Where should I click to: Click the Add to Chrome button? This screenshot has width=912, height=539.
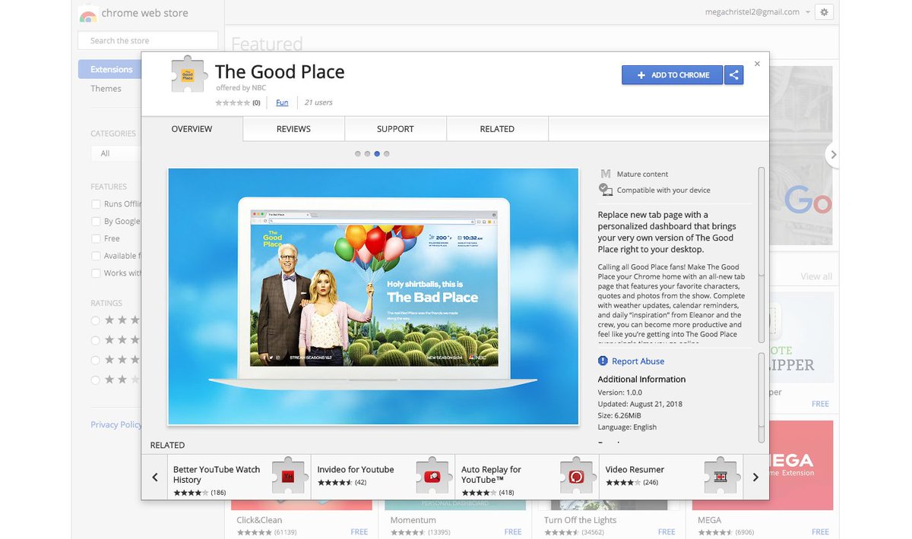[x=673, y=75]
